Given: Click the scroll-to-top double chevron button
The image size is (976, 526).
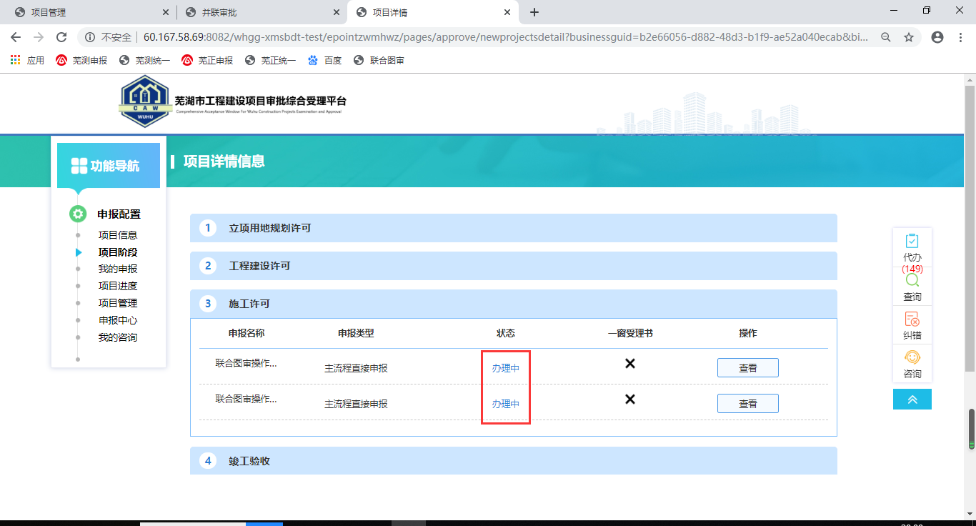Looking at the screenshot, I should (912, 400).
